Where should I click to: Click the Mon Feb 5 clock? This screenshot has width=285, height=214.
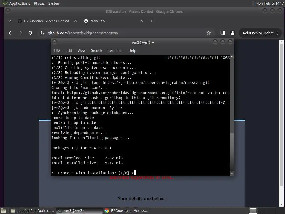coord(269,3)
